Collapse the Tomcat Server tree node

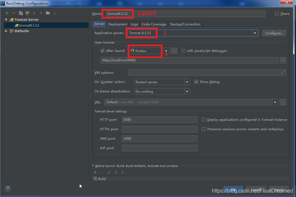point(6,20)
